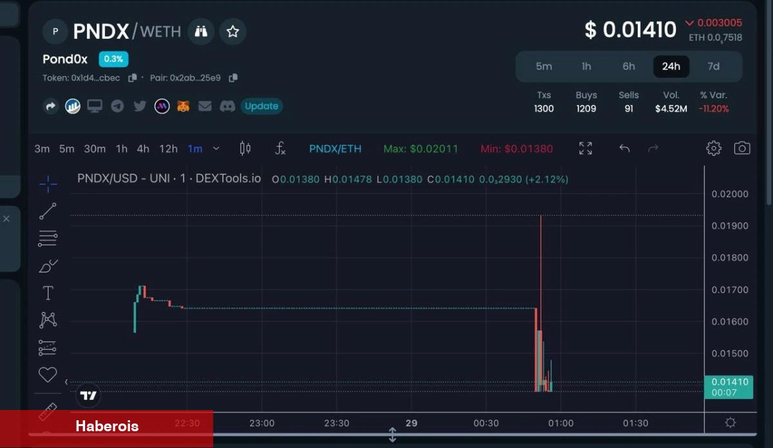Select the text annotation tool
The width and height of the screenshot is (773, 448).
point(48,293)
